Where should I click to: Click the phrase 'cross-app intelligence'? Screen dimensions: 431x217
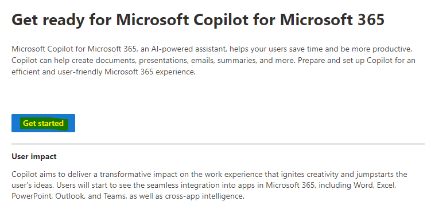204,196
